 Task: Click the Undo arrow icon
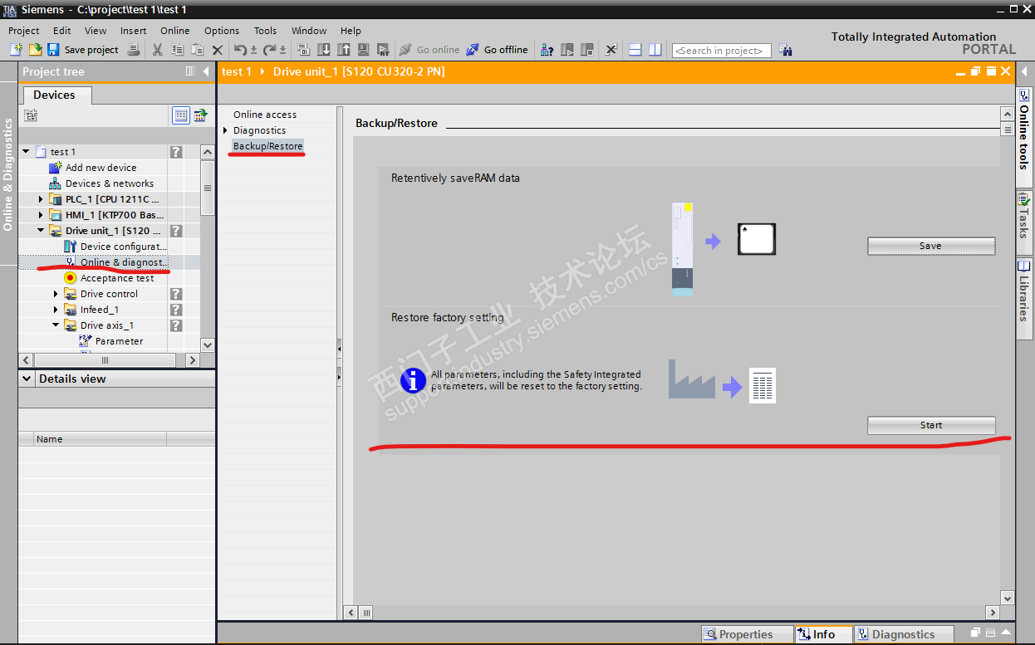tap(242, 50)
